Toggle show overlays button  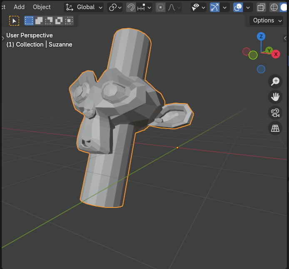(x=238, y=7)
